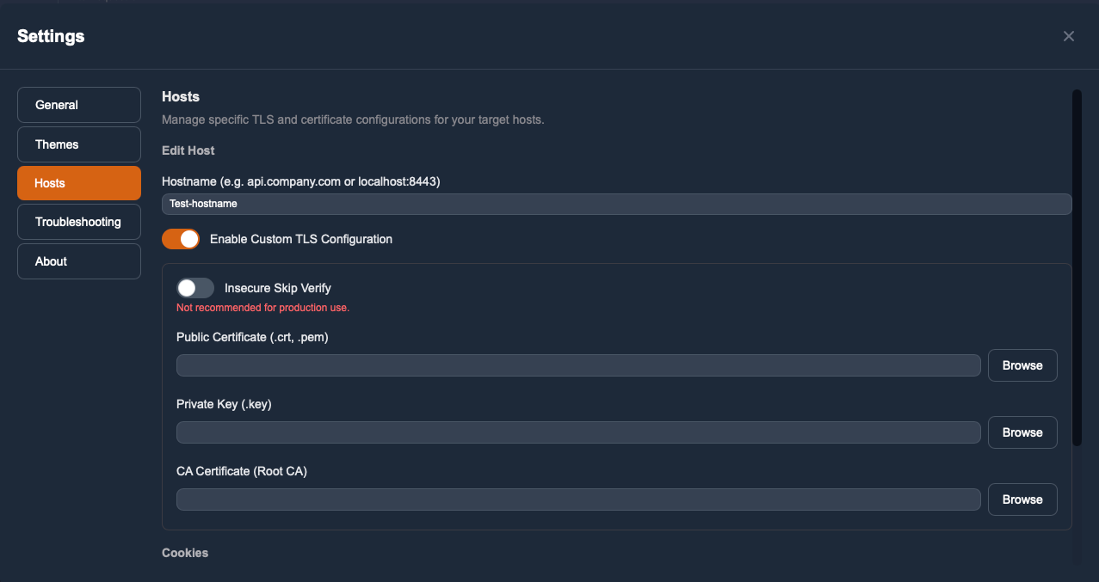The width and height of the screenshot is (1099, 582).
Task: Open the Themes settings section
Action: click(x=78, y=144)
